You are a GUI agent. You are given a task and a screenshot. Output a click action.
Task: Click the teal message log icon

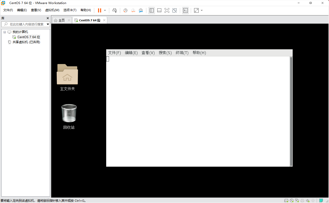[x=321, y=201]
